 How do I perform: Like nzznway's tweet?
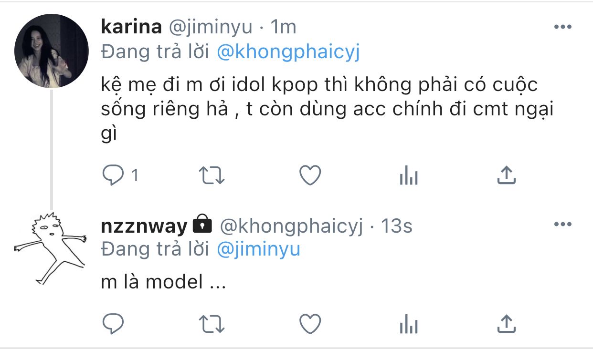310,324
